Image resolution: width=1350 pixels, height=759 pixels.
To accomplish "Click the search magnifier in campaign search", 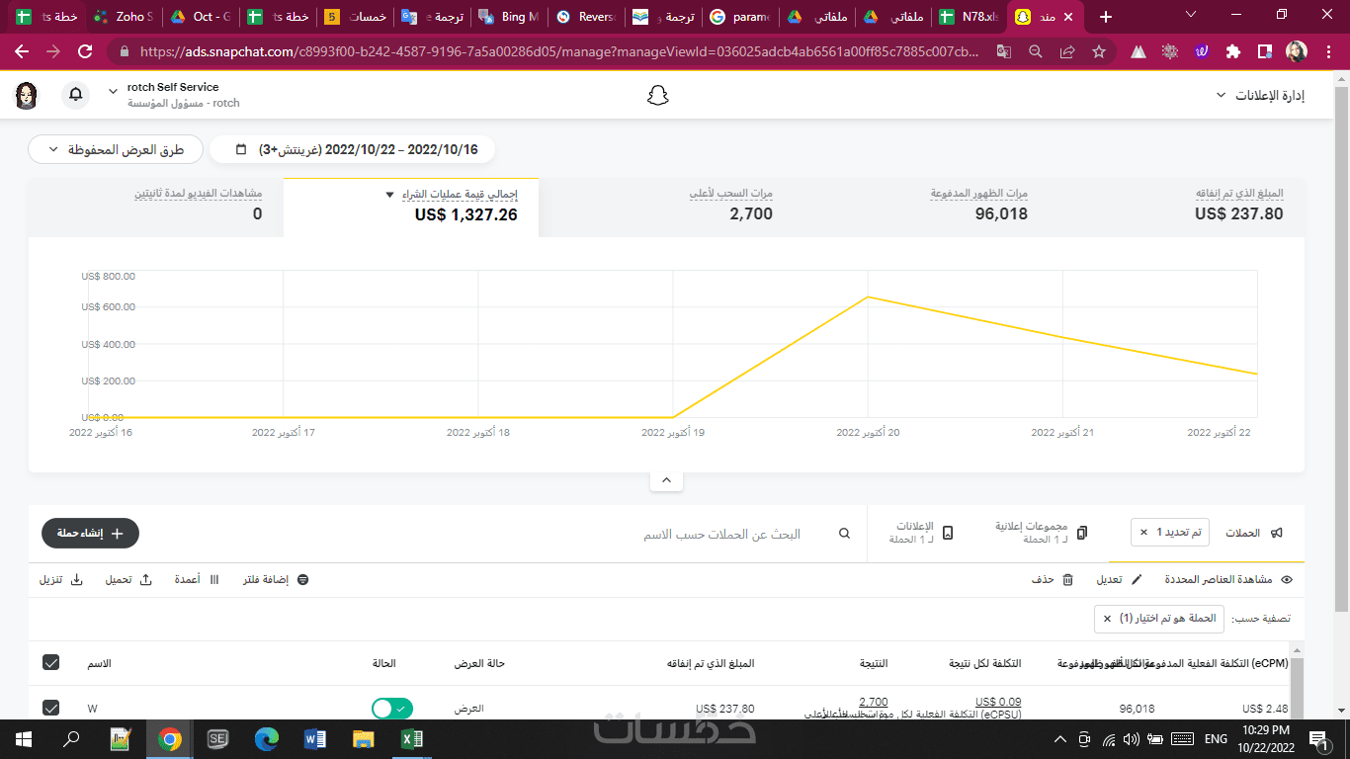I will point(845,534).
